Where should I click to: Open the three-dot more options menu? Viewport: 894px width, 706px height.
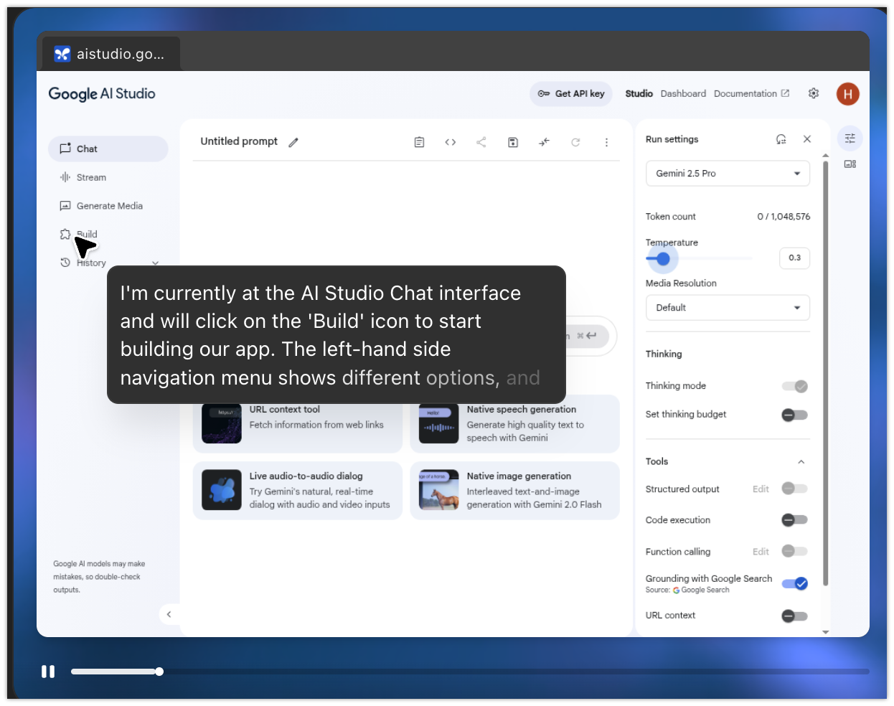(x=606, y=142)
